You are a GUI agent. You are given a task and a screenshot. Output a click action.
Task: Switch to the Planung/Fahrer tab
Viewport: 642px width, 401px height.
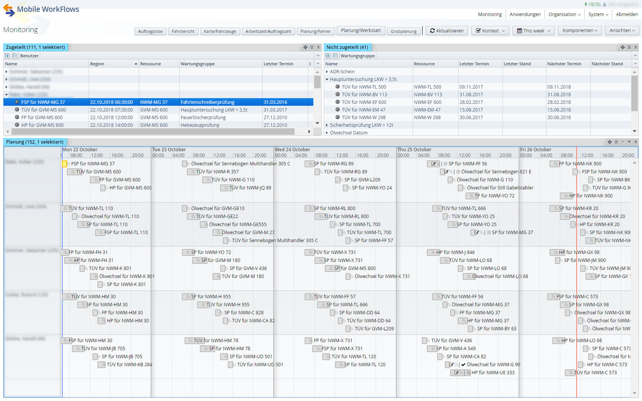315,31
